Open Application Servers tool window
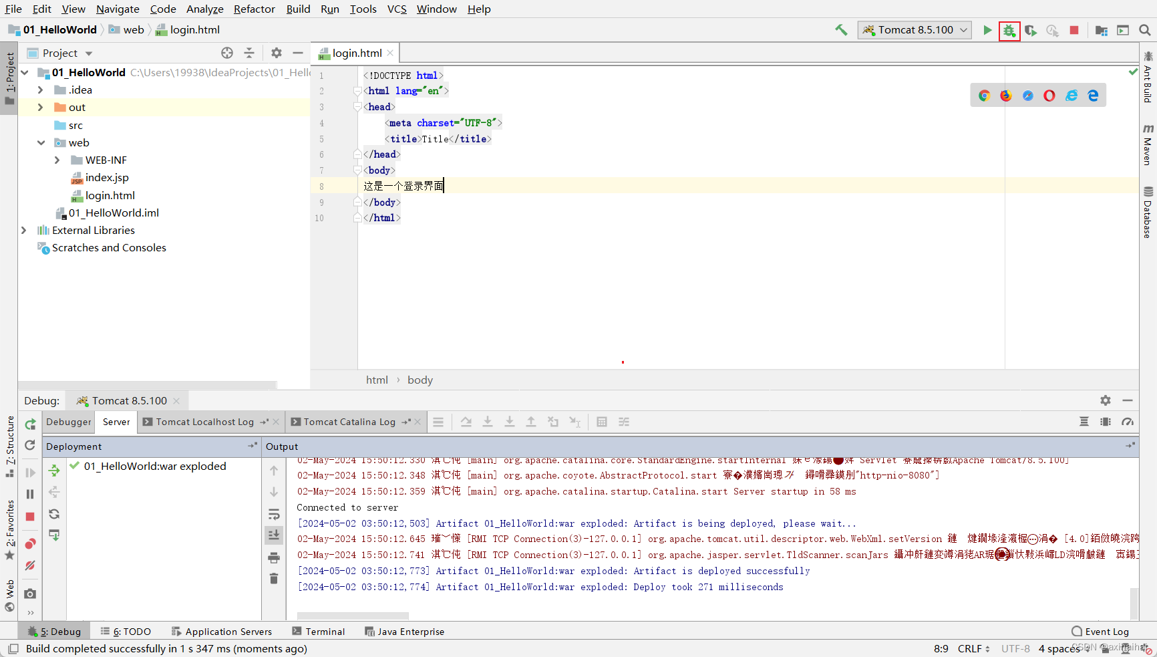This screenshot has height=657, width=1157. (222, 632)
